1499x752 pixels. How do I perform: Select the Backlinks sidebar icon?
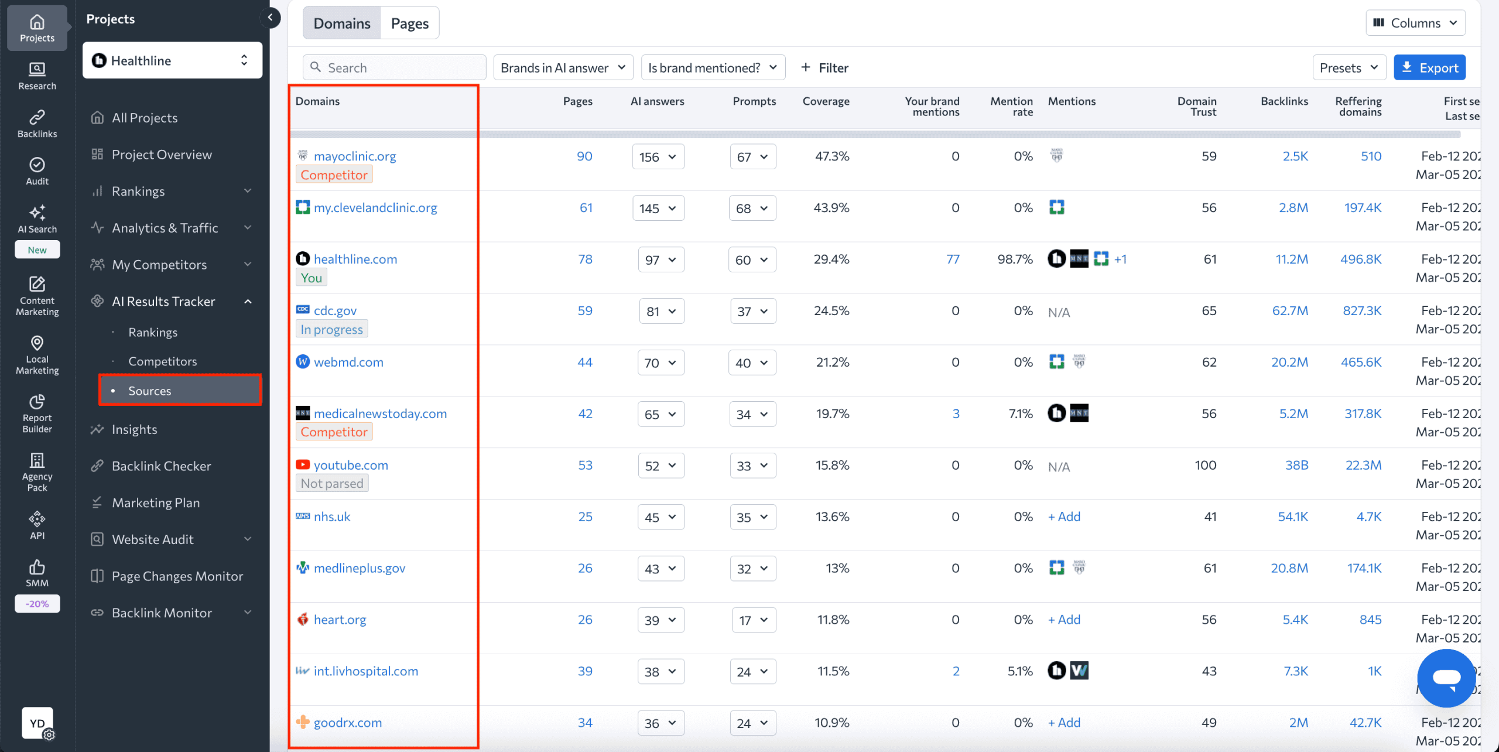tap(36, 122)
